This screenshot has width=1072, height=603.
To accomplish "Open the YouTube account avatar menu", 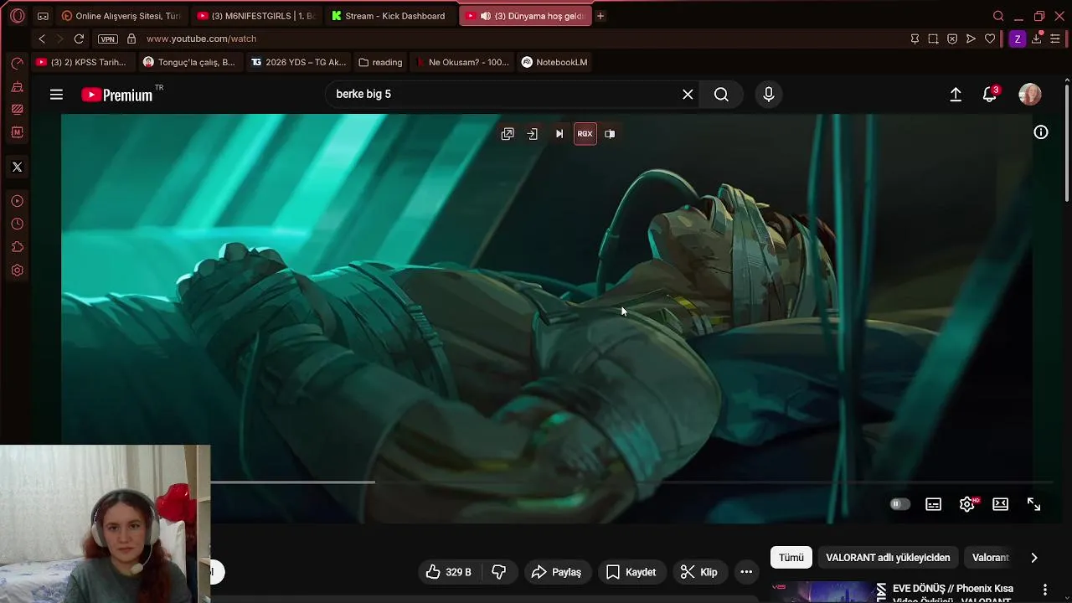I will point(1029,95).
